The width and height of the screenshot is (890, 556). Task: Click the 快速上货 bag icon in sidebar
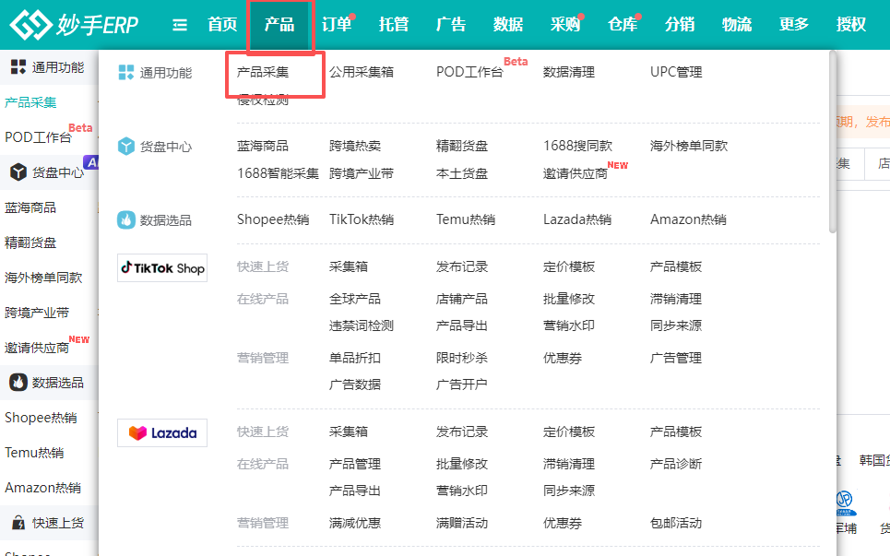pos(18,523)
